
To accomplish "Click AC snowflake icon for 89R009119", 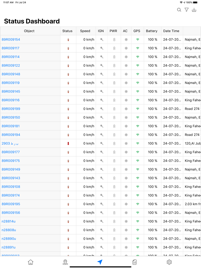I will (x=126, y=83).
